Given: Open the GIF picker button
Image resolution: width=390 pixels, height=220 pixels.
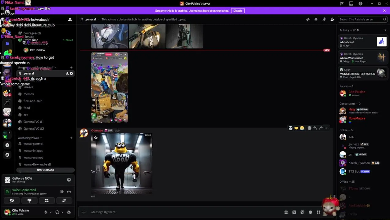Looking at the screenshot, I should 294,212.
